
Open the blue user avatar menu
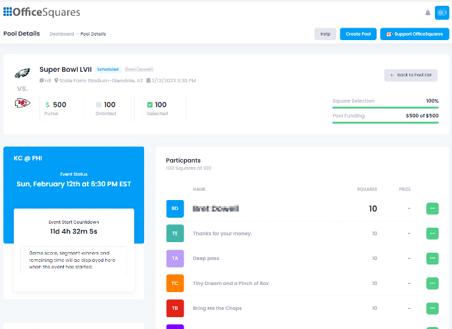442,13
